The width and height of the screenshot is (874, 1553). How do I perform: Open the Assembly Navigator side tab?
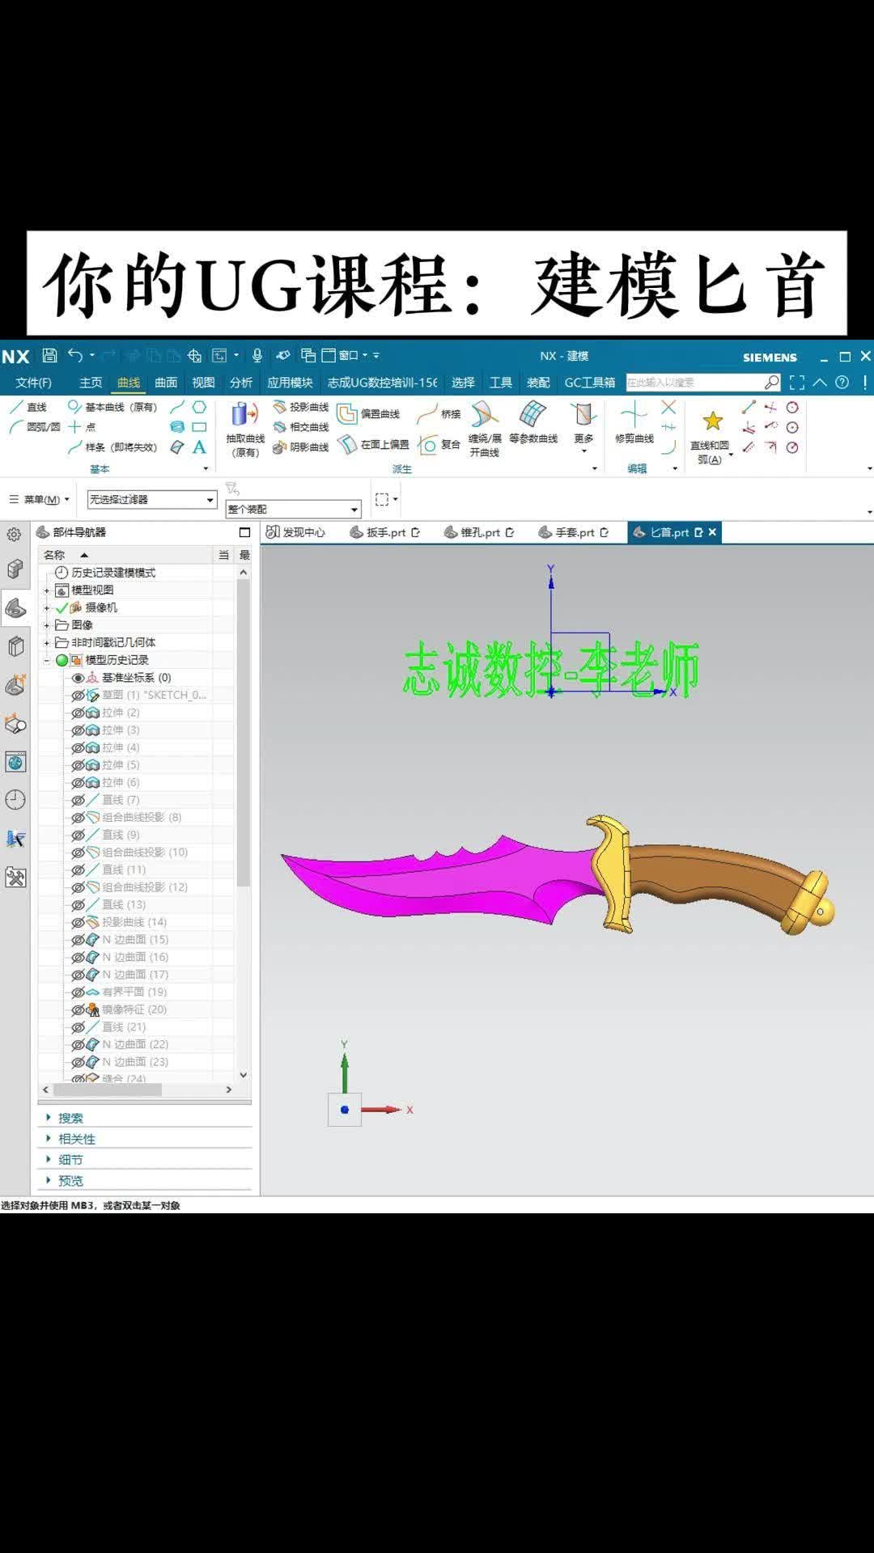[15, 569]
